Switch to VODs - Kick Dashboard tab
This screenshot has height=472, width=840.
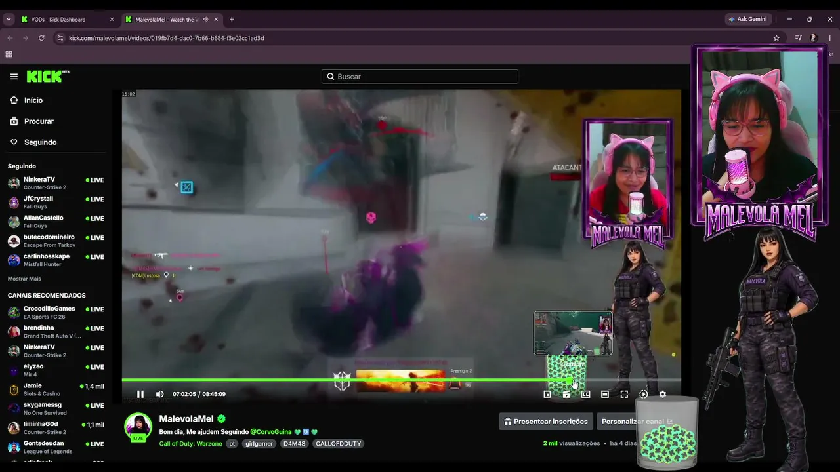point(67,20)
